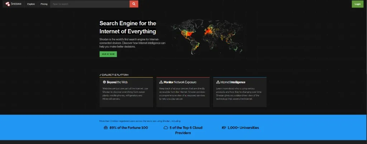Click the red search magnifier button
The height and width of the screenshot is (144, 367).
click(134, 4)
